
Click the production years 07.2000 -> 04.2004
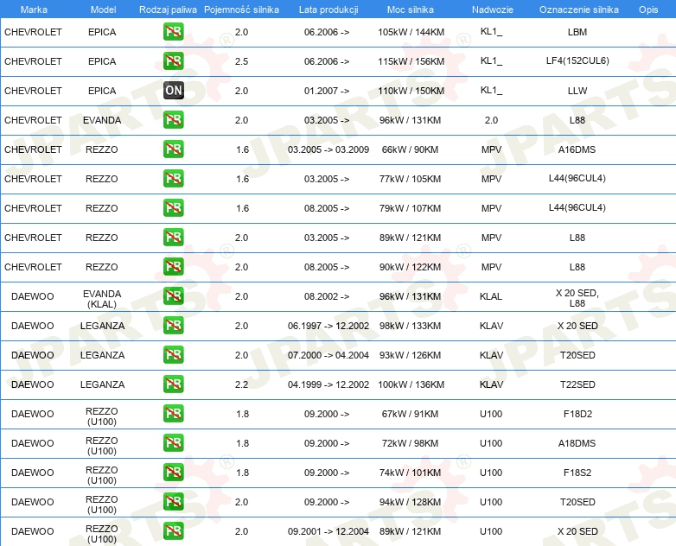pyautogui.click(x=328, y=355)
